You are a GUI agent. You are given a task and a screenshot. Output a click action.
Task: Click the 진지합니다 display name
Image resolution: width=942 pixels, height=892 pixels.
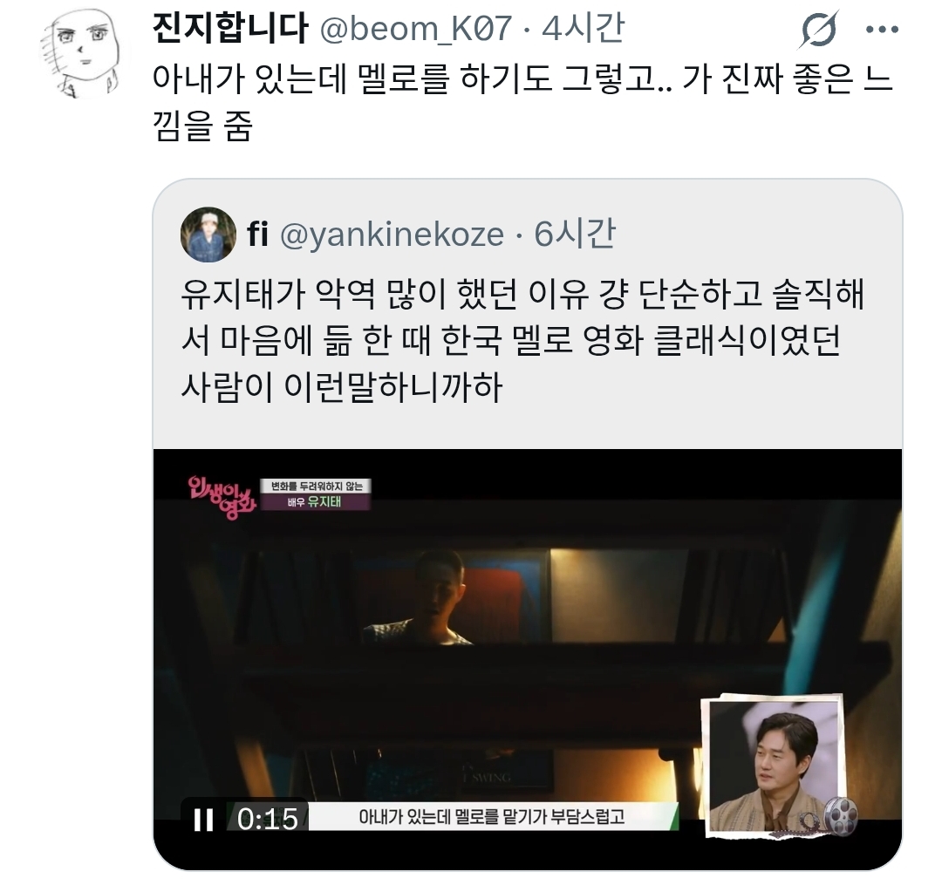pos(230,28)
